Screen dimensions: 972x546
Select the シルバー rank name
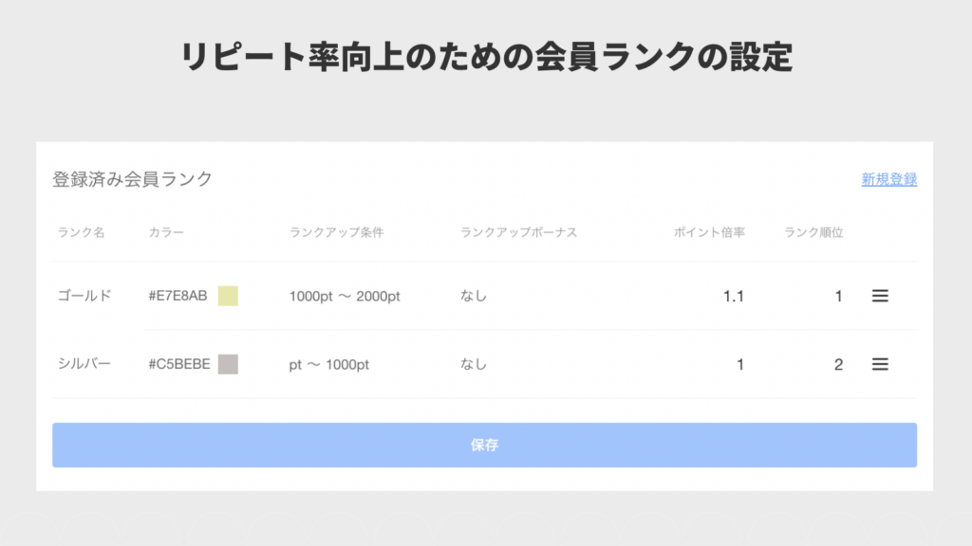84,364
